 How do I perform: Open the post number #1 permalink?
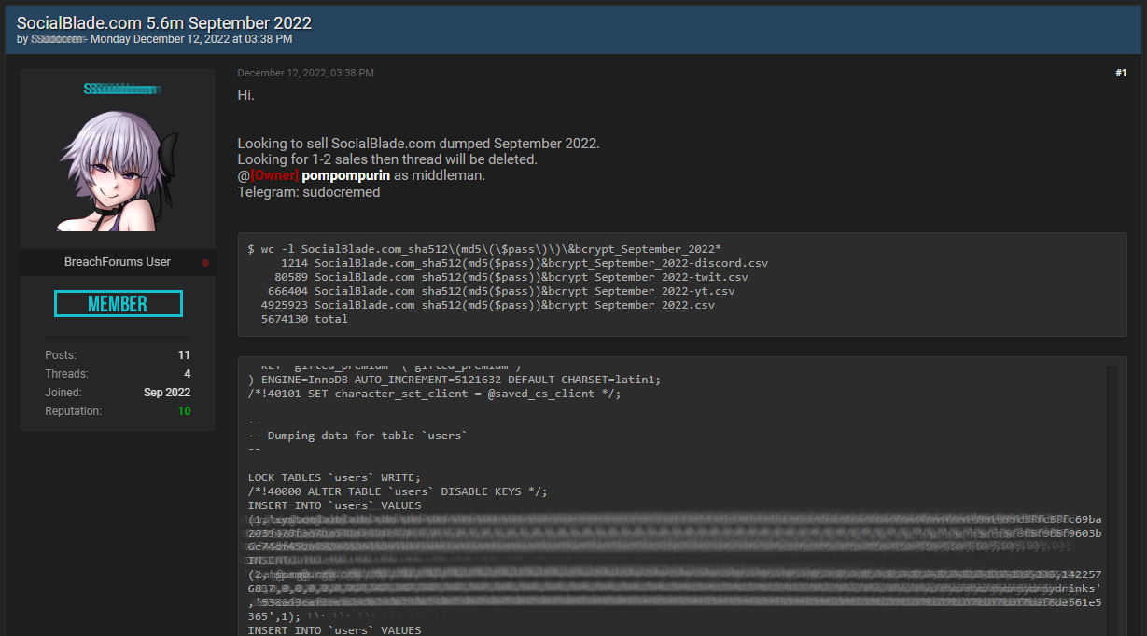point(1121,73)
